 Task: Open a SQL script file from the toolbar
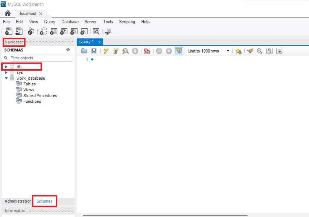(x=19, y=31)
